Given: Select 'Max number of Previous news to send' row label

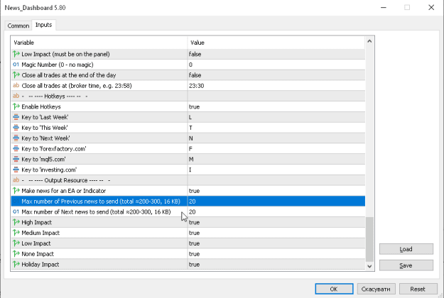Looking at the screenshot, I should 101,202.
